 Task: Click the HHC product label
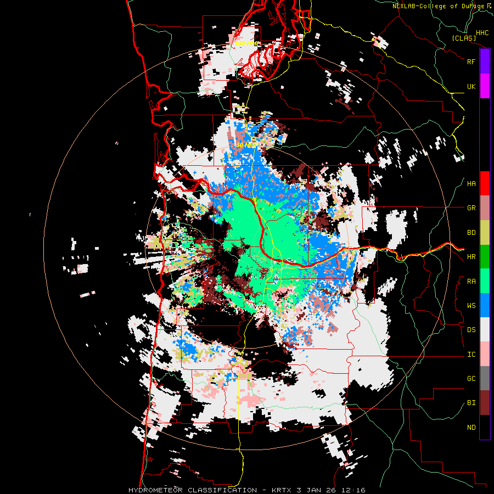pos(482,33)
